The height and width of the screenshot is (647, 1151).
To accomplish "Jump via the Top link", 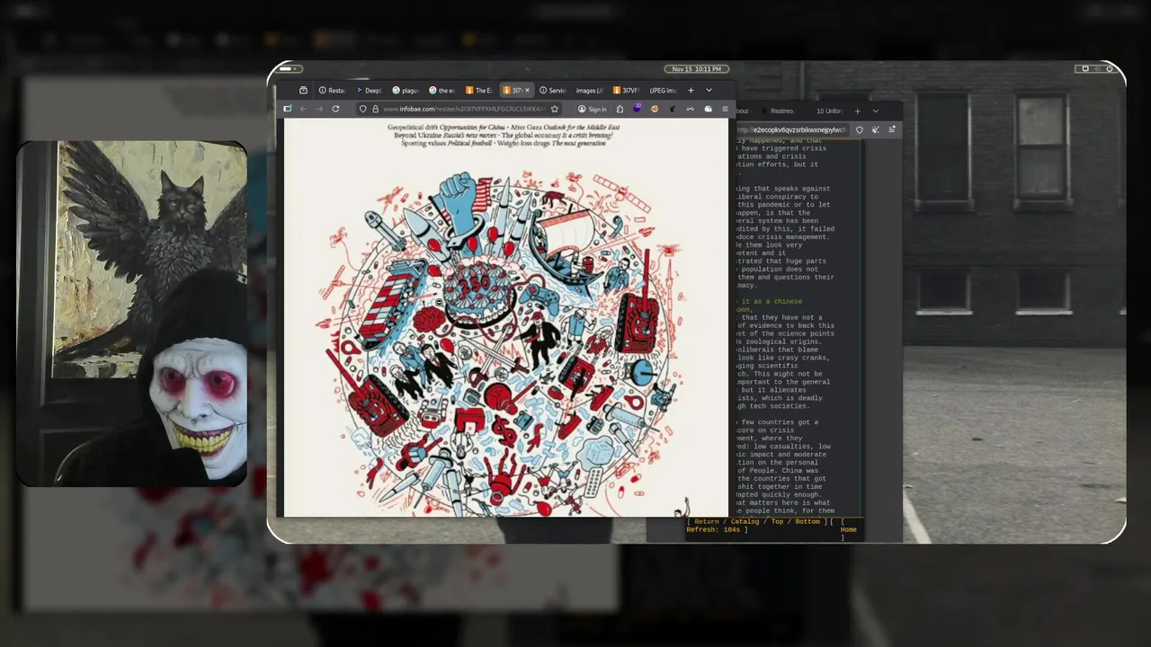I will (777, 521).
